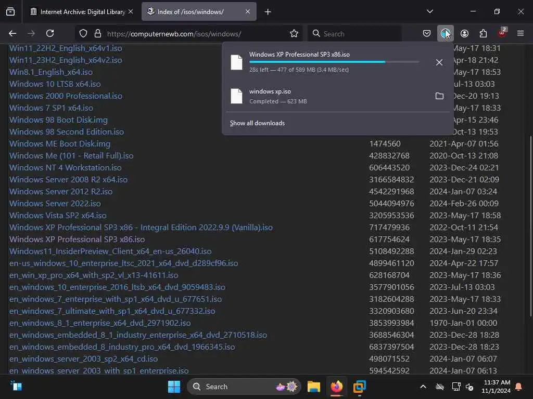Open the Extensions puzzle icon
The image size is (533, 399).
tap(483, 34)
